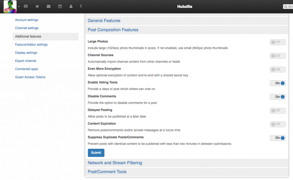Image resolution: width=293 pixels, height=180 pixels.
Task: Open Account settings in sidebar
Action: [x=27, y=20]
